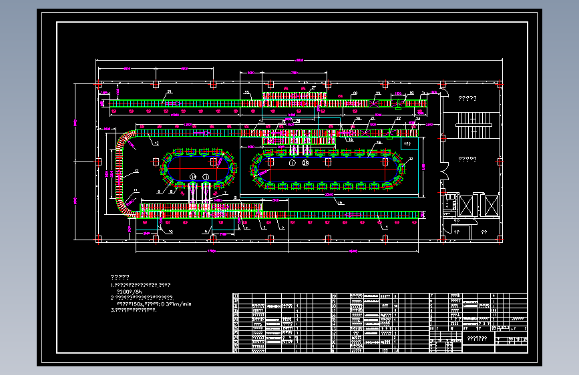Select the '???' label inside the cyan box

click(407, 144)
